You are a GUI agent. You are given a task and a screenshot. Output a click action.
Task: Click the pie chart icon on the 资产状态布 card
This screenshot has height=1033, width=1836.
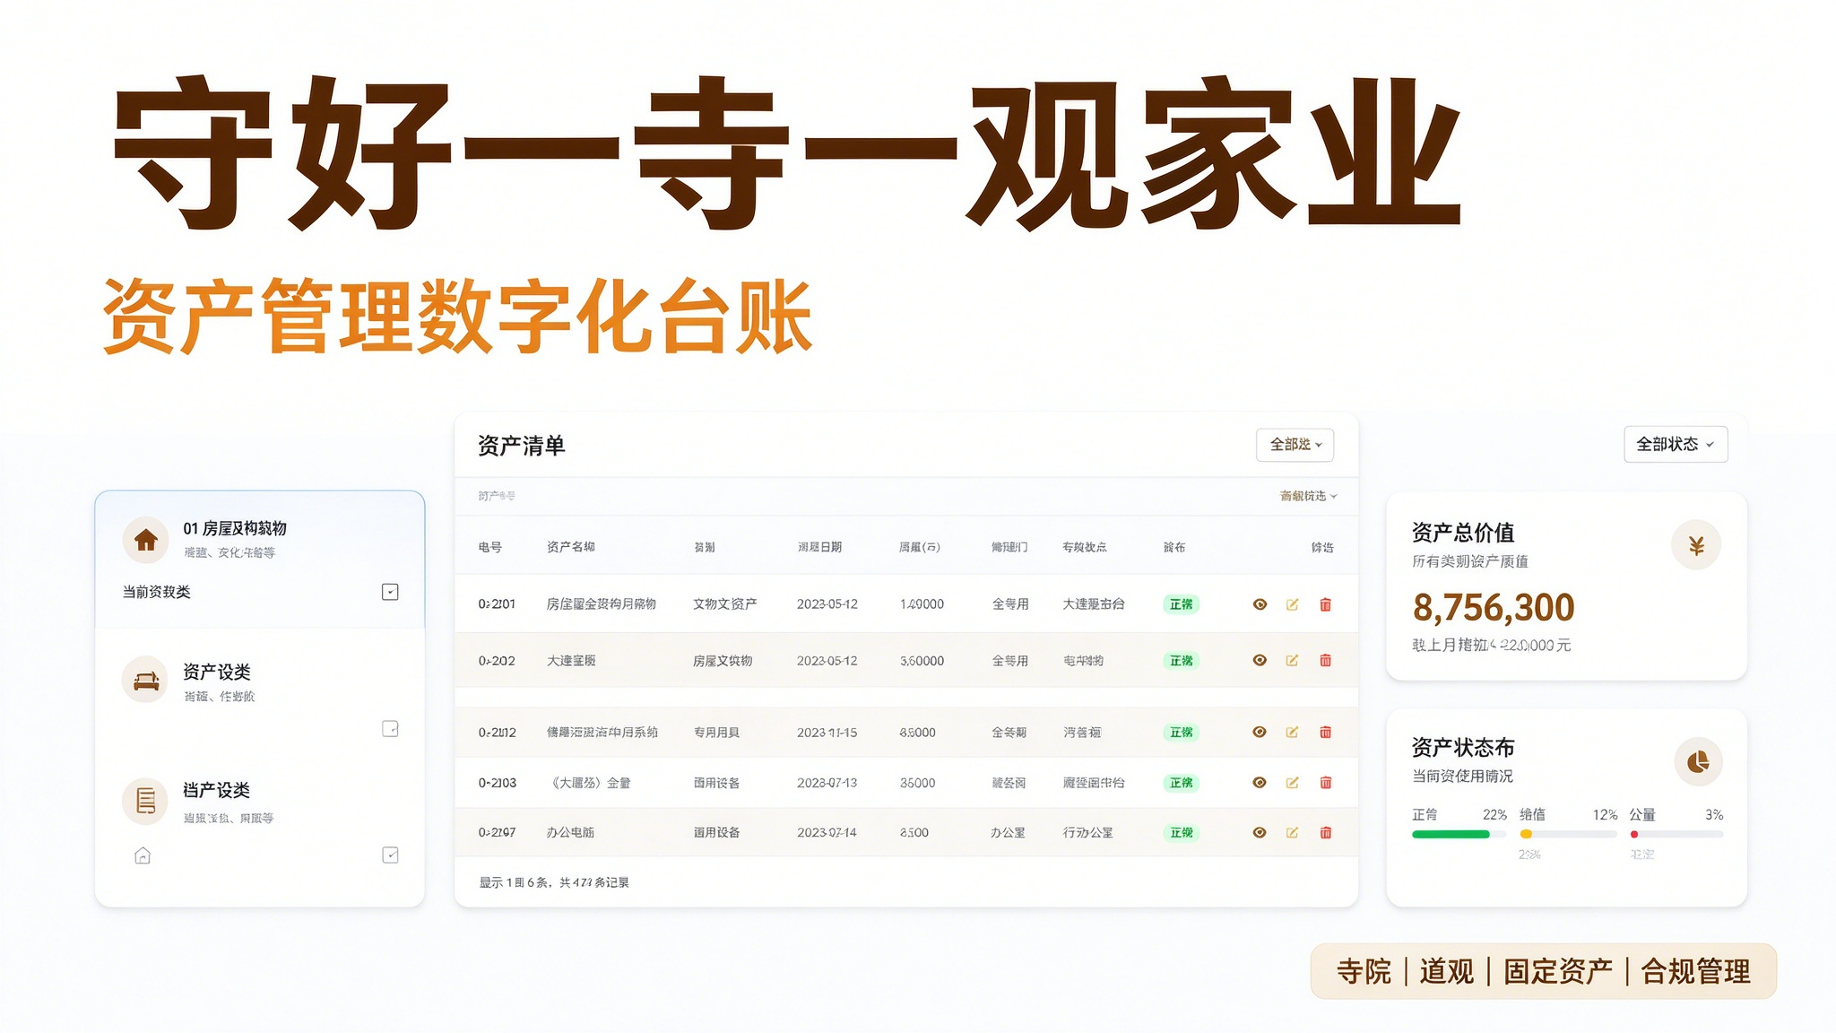(1698, 762)
